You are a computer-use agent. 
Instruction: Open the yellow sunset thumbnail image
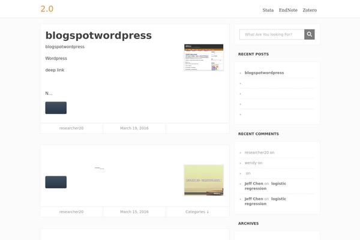pos(203,180)
